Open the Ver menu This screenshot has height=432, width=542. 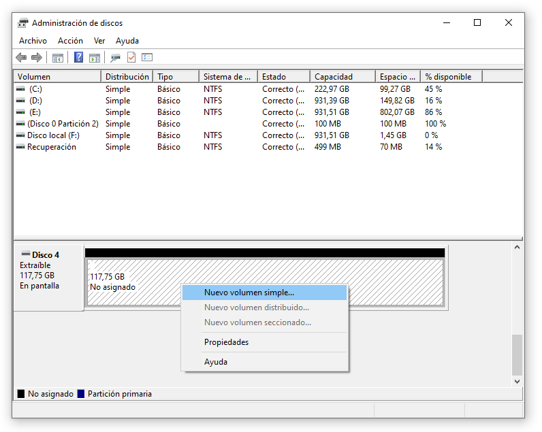(99, 41)
